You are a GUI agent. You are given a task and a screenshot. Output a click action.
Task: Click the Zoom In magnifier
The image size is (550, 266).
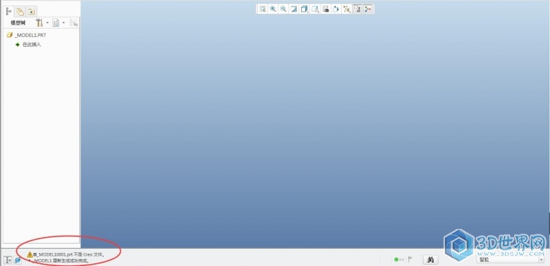[x=273, y=9]
